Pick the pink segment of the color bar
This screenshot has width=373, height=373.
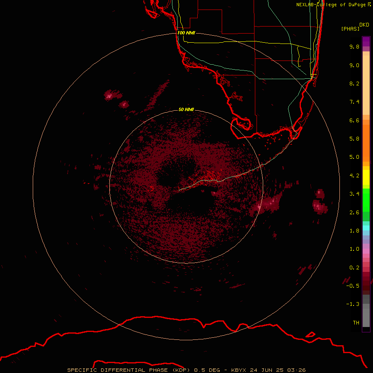366,251
